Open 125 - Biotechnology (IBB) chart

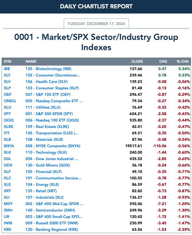coord(48,69)
